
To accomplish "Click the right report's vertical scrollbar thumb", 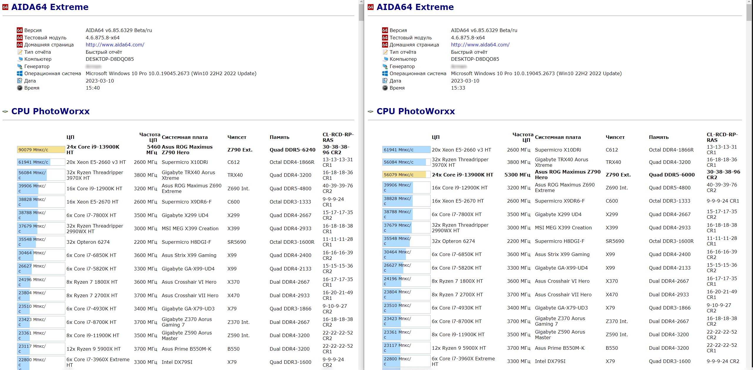I will [x=749, y=12].
